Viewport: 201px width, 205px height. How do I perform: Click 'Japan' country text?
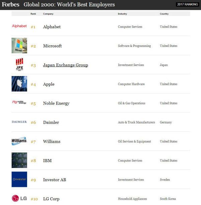click(x=164, y=65)
